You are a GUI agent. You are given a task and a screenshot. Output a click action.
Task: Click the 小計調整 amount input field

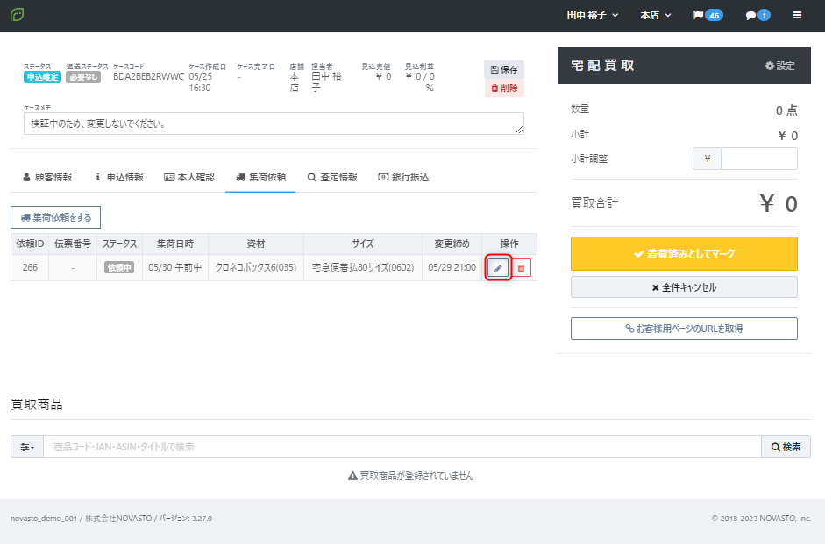[x=758, y=159]
